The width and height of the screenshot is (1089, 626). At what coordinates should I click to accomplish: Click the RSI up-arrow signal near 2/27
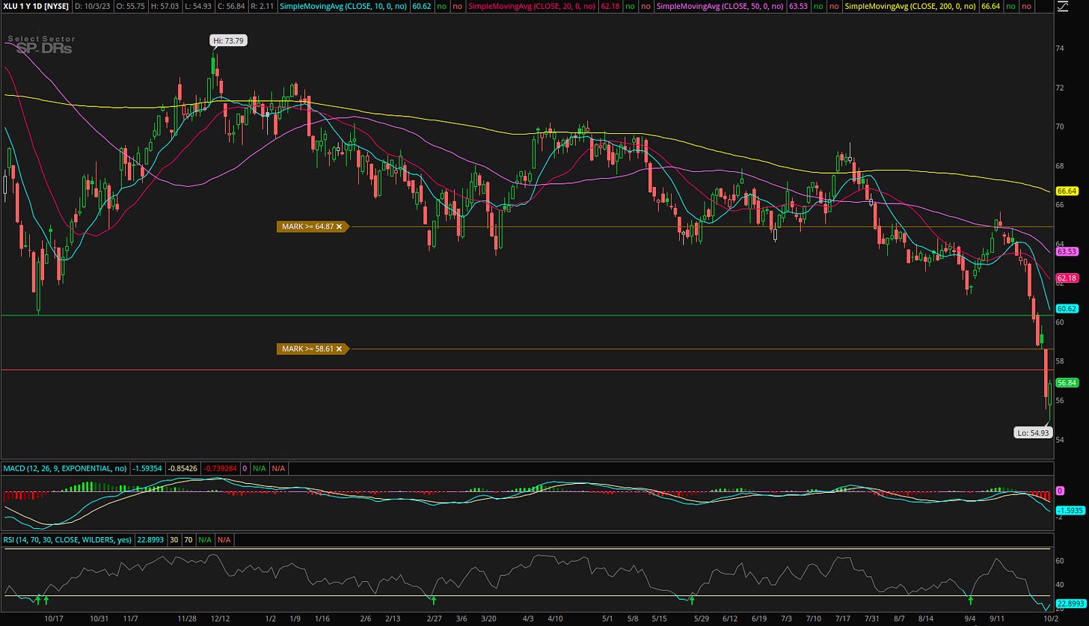click(434, 600)
